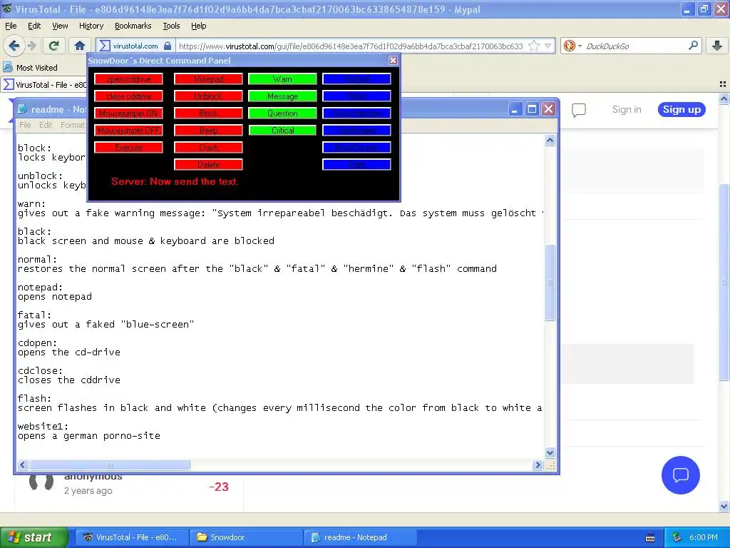Click the blue Flash button

pos(356,96)
